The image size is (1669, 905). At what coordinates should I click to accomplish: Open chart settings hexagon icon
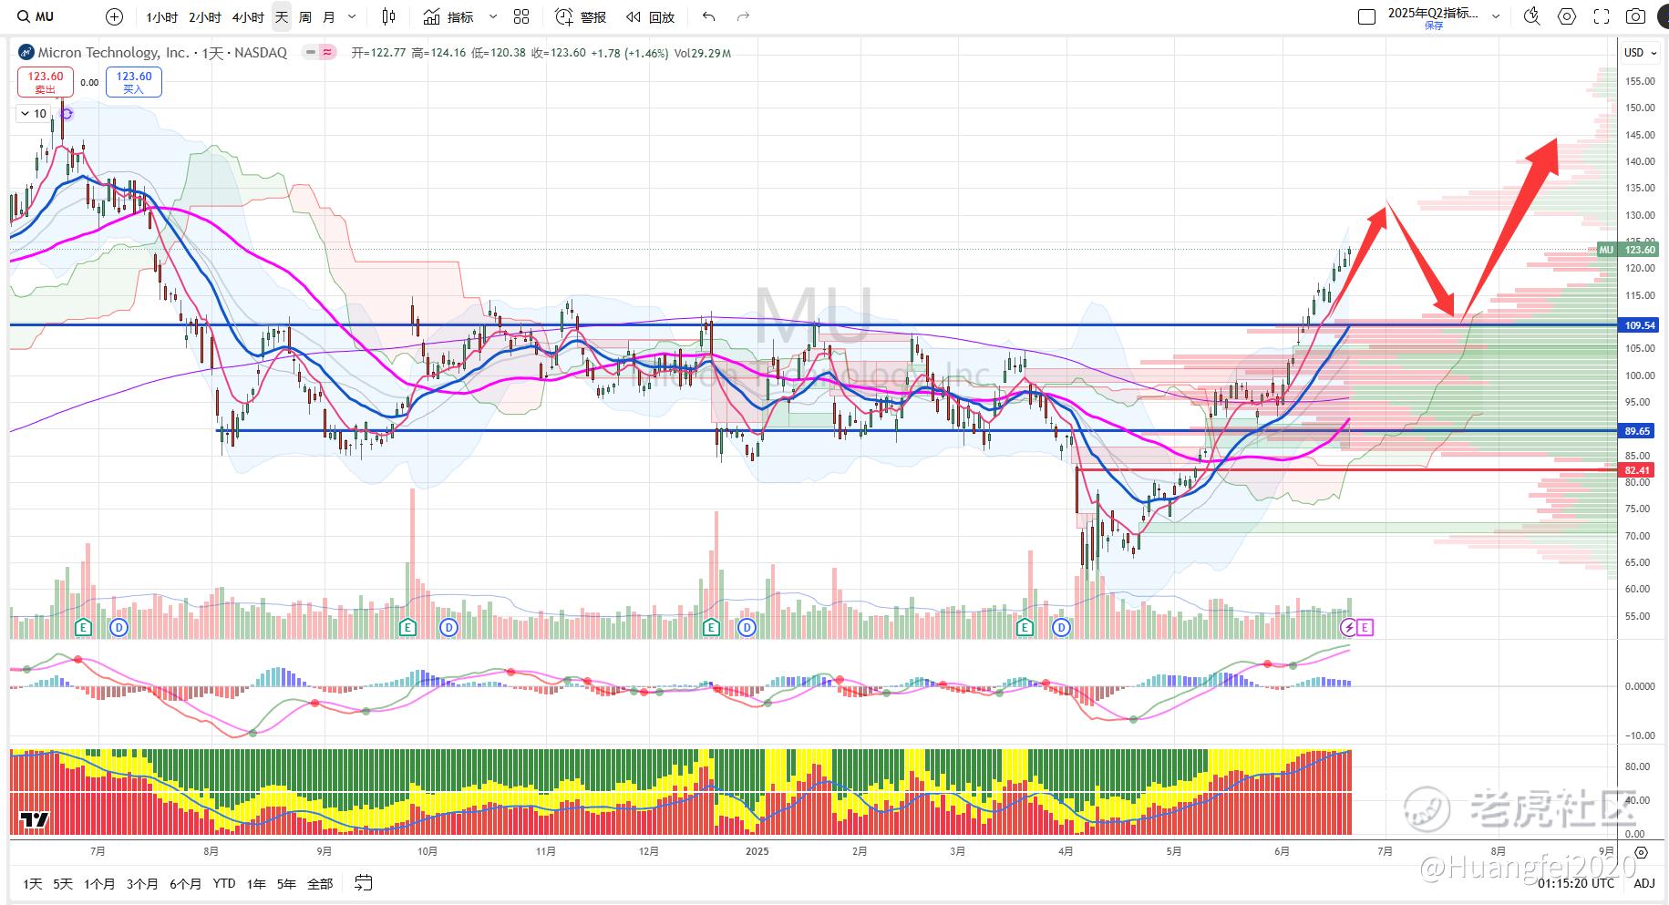pyautogui.click(x=1567, y=16)
